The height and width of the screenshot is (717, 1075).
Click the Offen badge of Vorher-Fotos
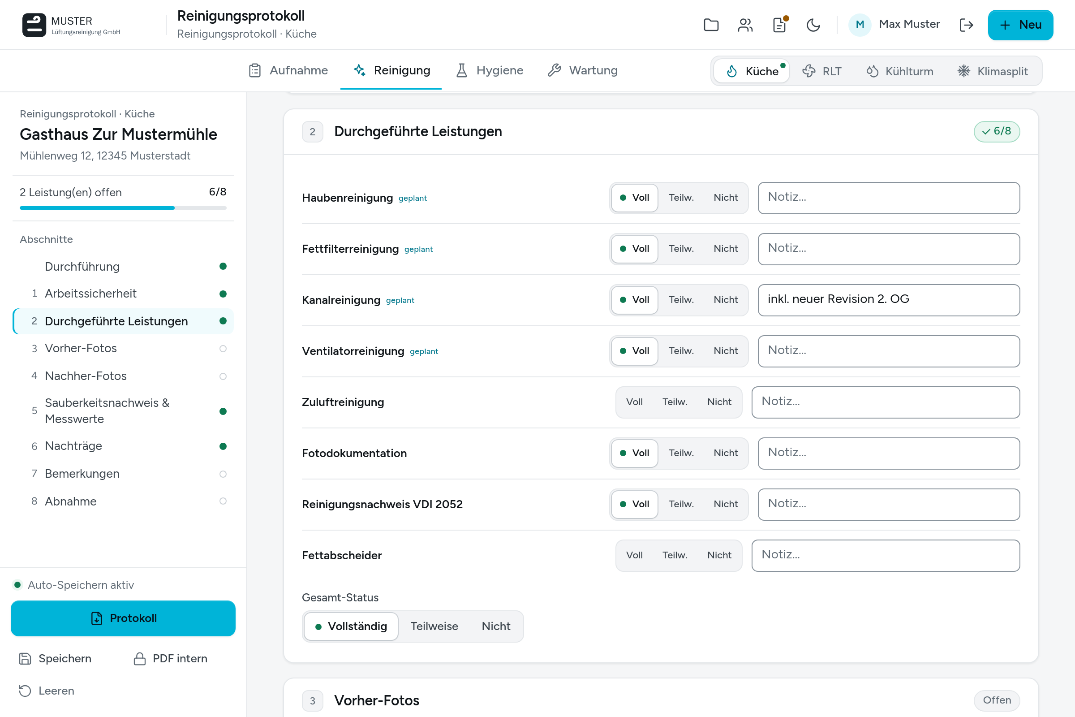tap(996, 700)
